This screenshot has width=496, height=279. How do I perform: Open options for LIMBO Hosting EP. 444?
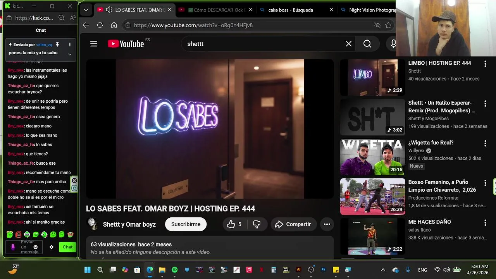tap(485, 64)
